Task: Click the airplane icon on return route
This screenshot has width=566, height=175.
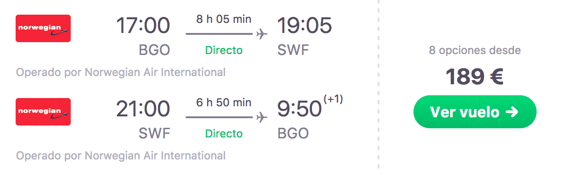Action: tap(261, 118)
